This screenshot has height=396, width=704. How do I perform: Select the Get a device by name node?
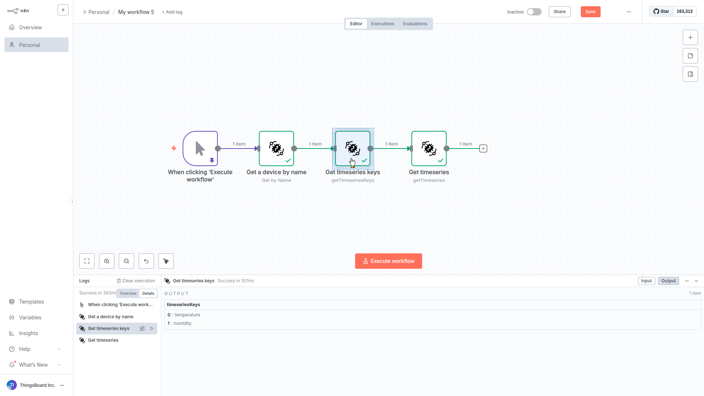point(276,148)
